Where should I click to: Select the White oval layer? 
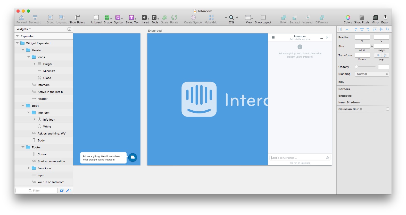[x=44, y=127]
